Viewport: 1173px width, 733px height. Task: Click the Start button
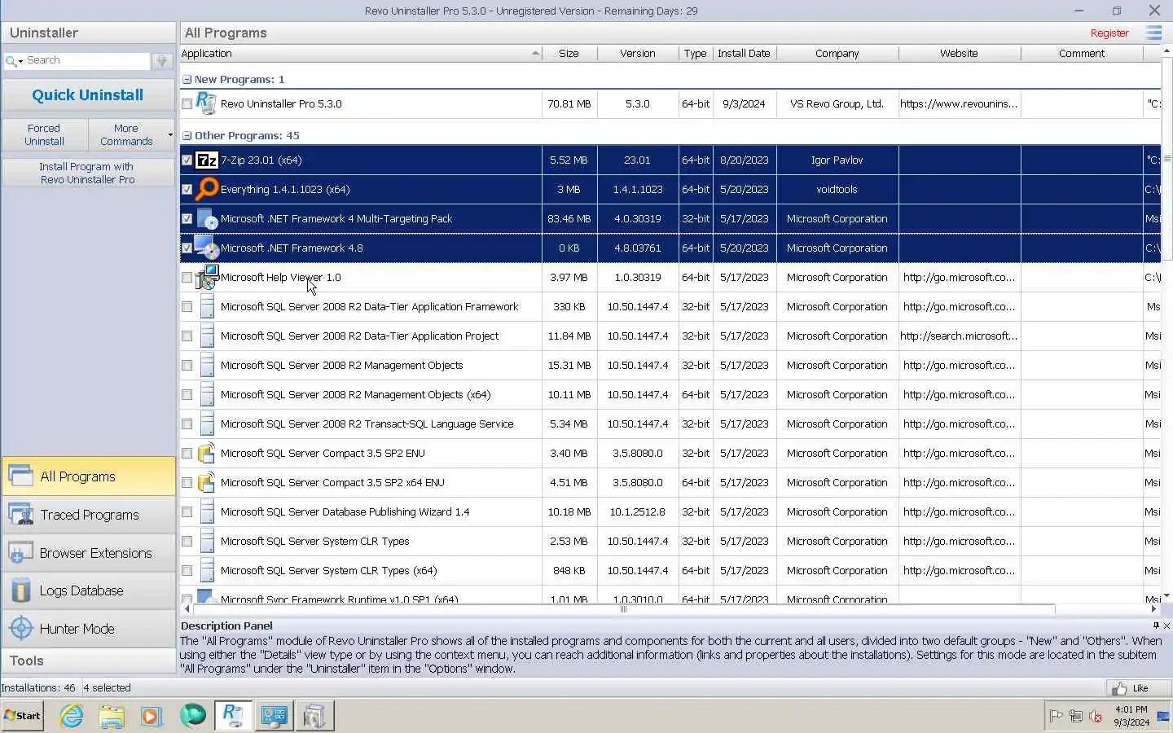[x=22, y=716]
